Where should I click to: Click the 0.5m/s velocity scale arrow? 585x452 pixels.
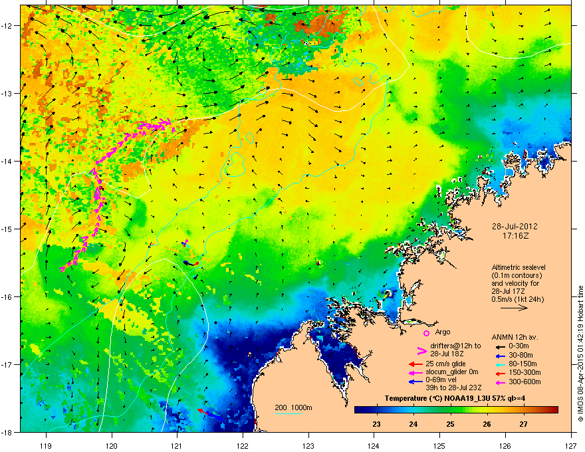coord(514,308)
